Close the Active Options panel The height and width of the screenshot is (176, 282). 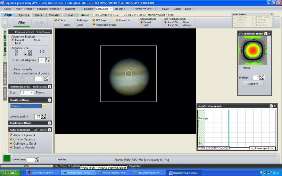coord(272,14)
